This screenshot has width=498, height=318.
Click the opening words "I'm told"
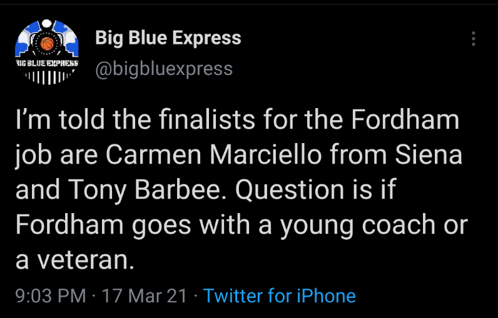55,120
